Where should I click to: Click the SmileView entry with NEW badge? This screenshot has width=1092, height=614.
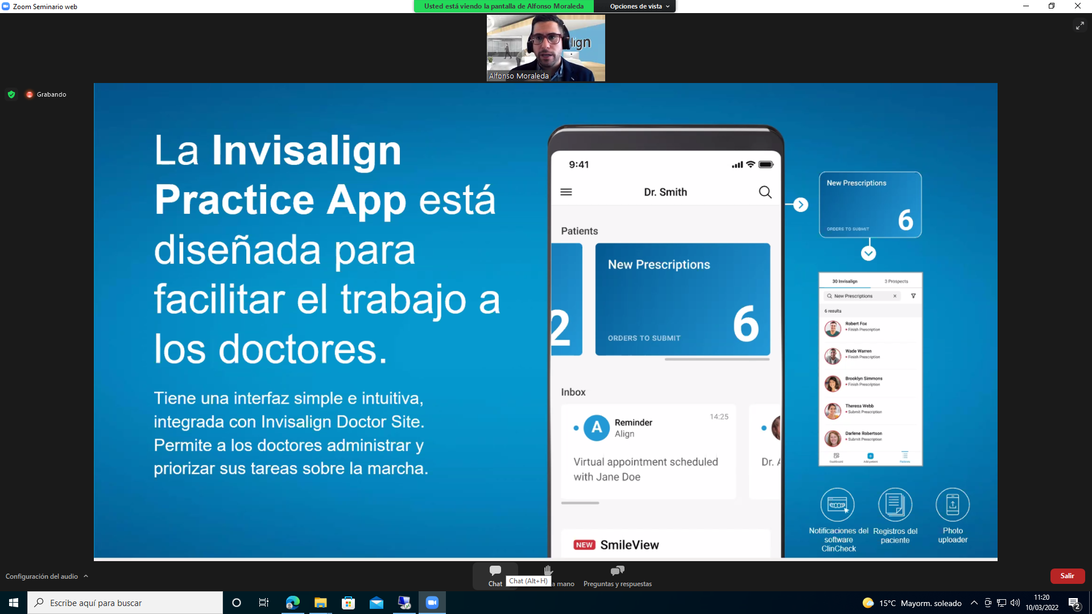pyautogui.click(x=665, y=544)
